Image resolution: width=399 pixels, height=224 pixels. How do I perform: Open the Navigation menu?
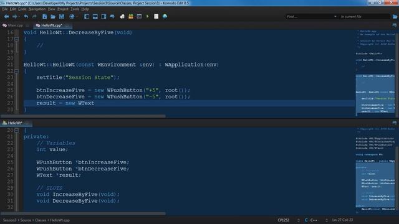[37, 9]
